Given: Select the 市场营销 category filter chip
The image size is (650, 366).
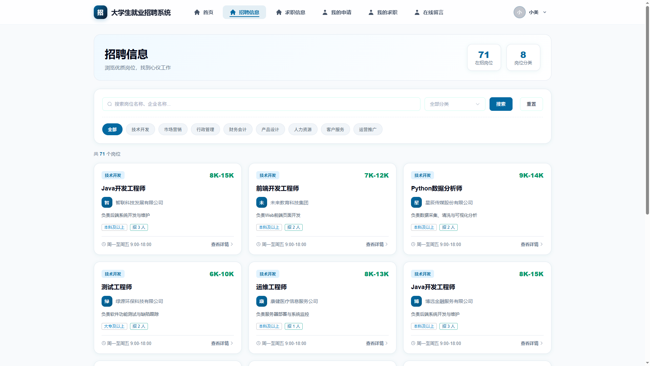Looking at the screenshot, I should pyautogui.click(x=173, y=129).
